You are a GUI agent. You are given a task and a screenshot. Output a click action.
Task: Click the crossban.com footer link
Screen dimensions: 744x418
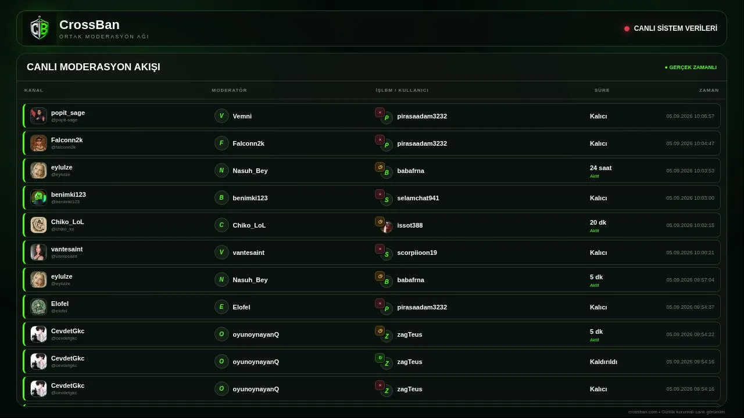[x=642, y=412]
